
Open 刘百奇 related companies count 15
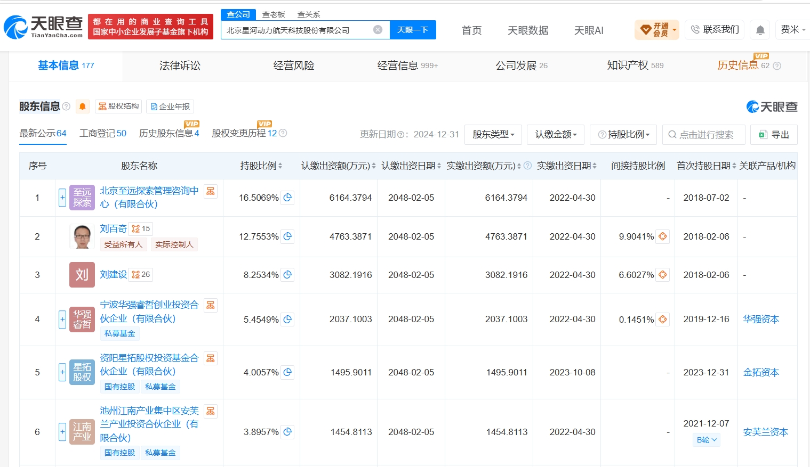tap(141, 229)
